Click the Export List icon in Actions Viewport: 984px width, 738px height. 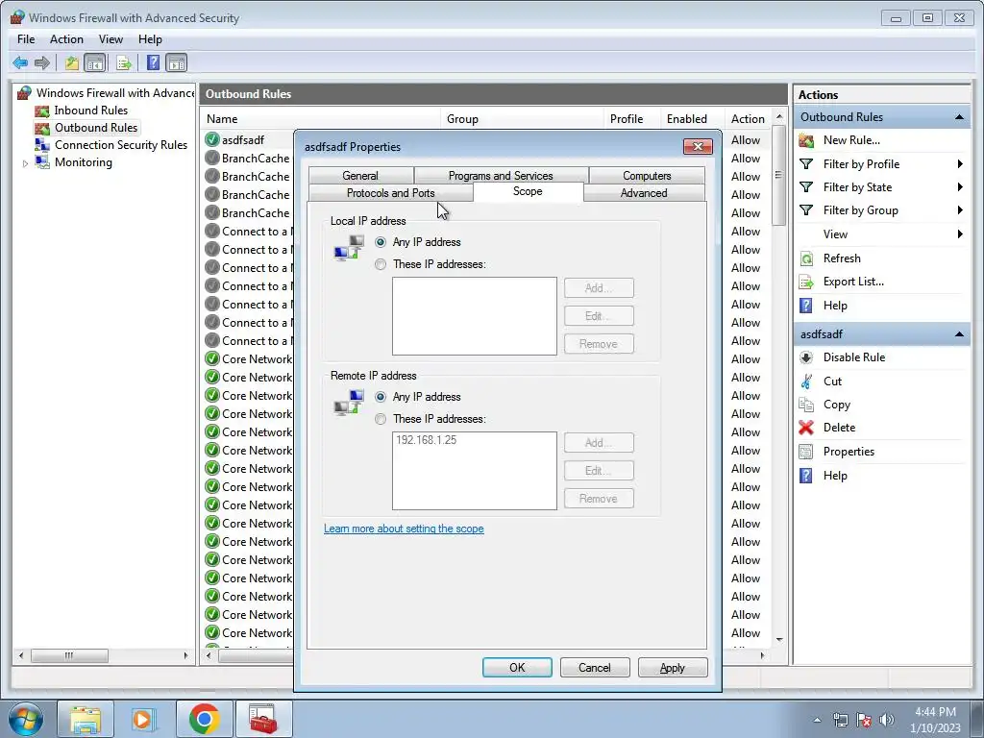point(806,282)
